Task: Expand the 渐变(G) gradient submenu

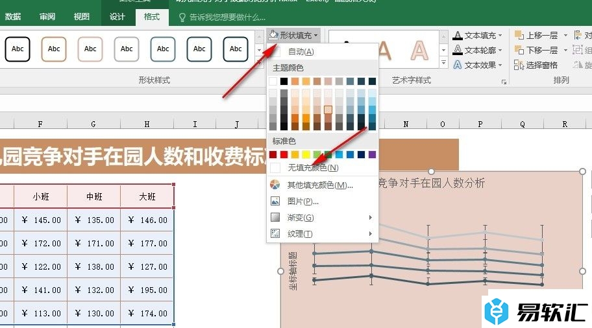Action: (322, 218)
